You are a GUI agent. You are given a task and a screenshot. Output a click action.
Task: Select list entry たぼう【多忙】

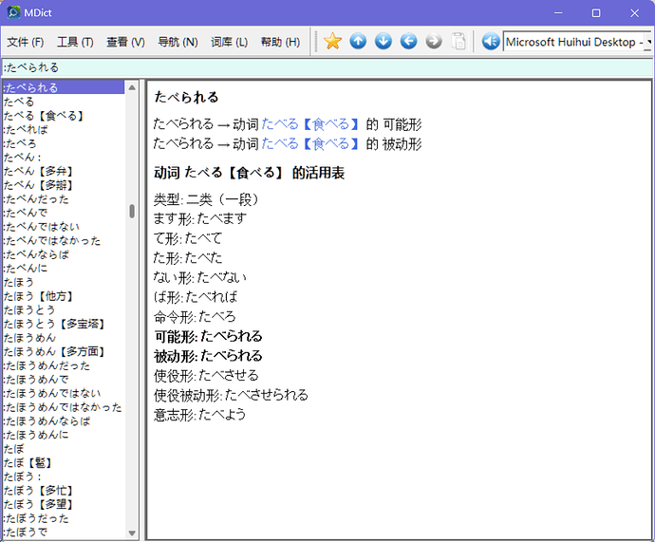63,490
